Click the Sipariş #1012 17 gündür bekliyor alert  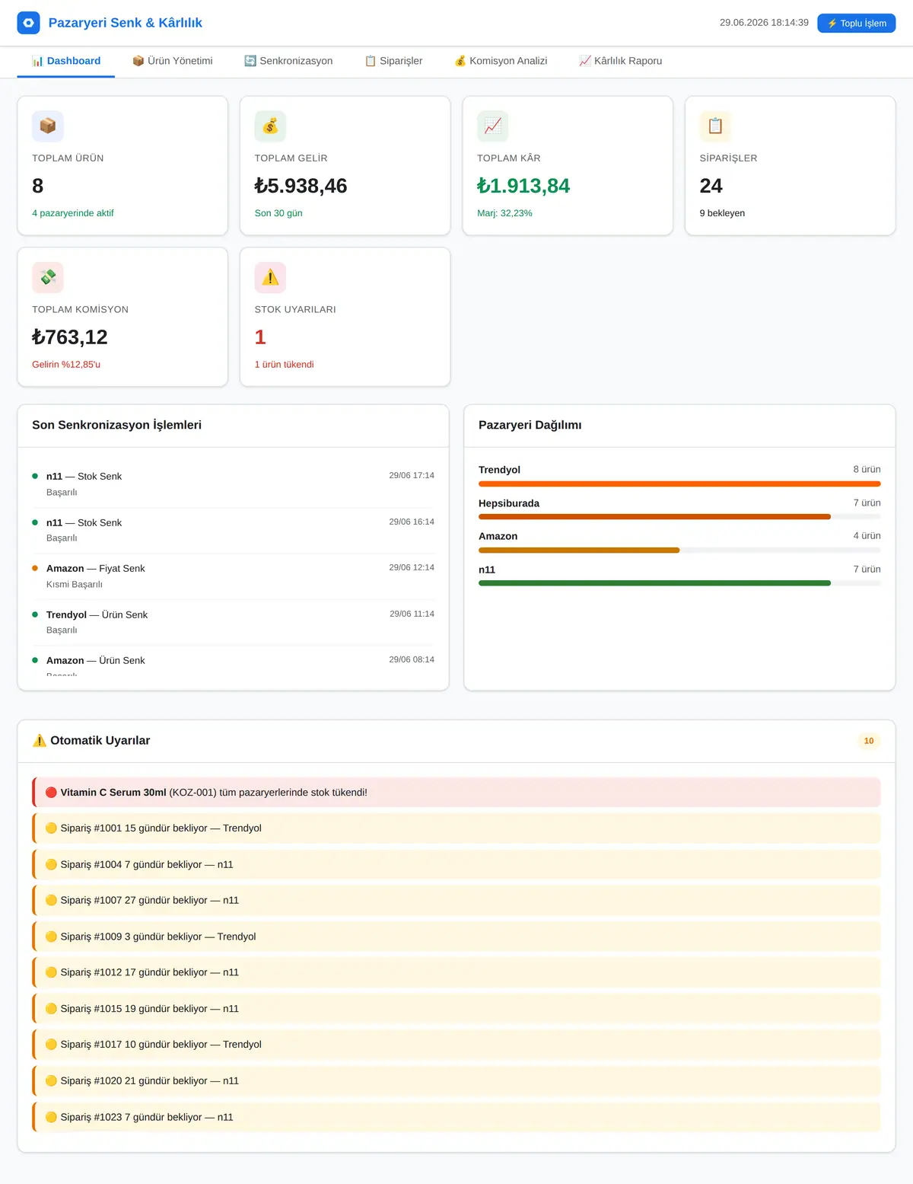[x=456, y=972]
